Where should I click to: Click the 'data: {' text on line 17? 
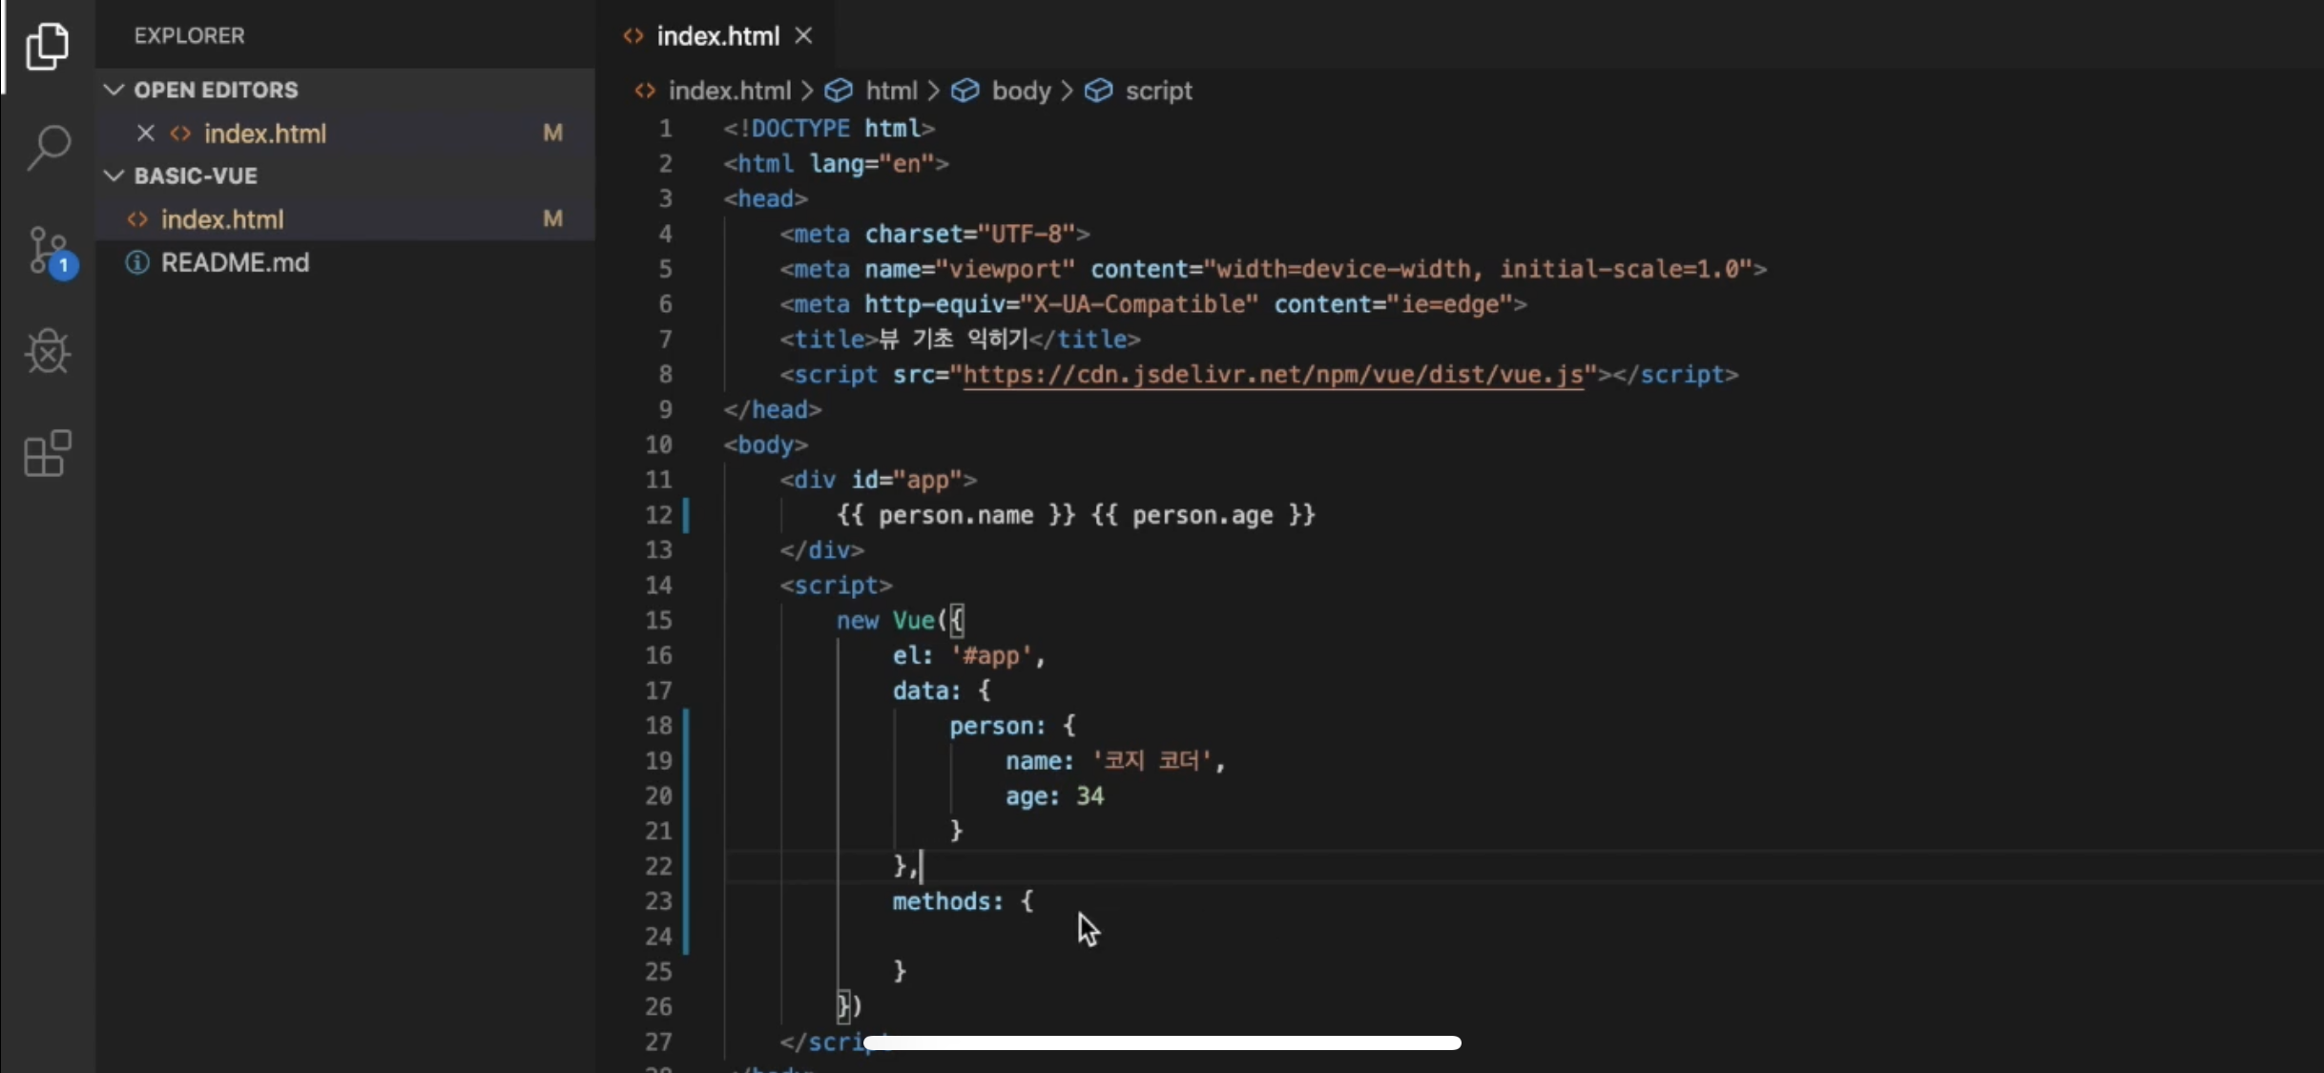tap(942, 691)
